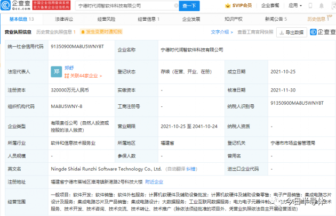336x216 pixels.
Task: Click into the company search input field
Action: pyautogui.click(x=126, y=6)
